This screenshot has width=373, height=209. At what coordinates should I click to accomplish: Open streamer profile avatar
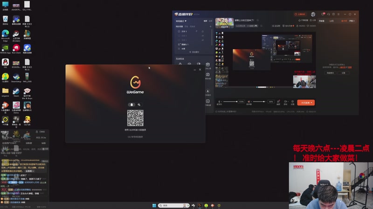[x=313, y=14]
